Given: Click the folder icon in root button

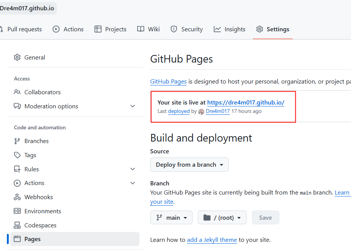Looking at the screenshot, I should (x=207, y=217).
